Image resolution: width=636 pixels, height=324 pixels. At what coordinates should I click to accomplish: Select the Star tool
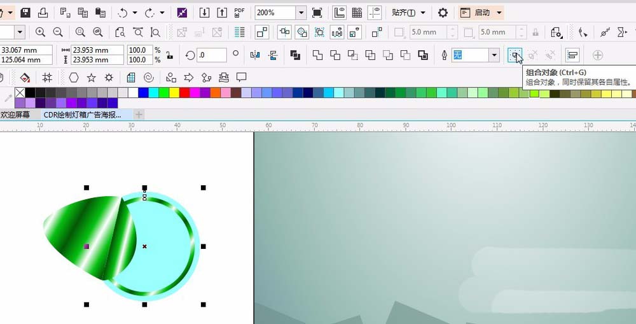[x=91, y=77]
